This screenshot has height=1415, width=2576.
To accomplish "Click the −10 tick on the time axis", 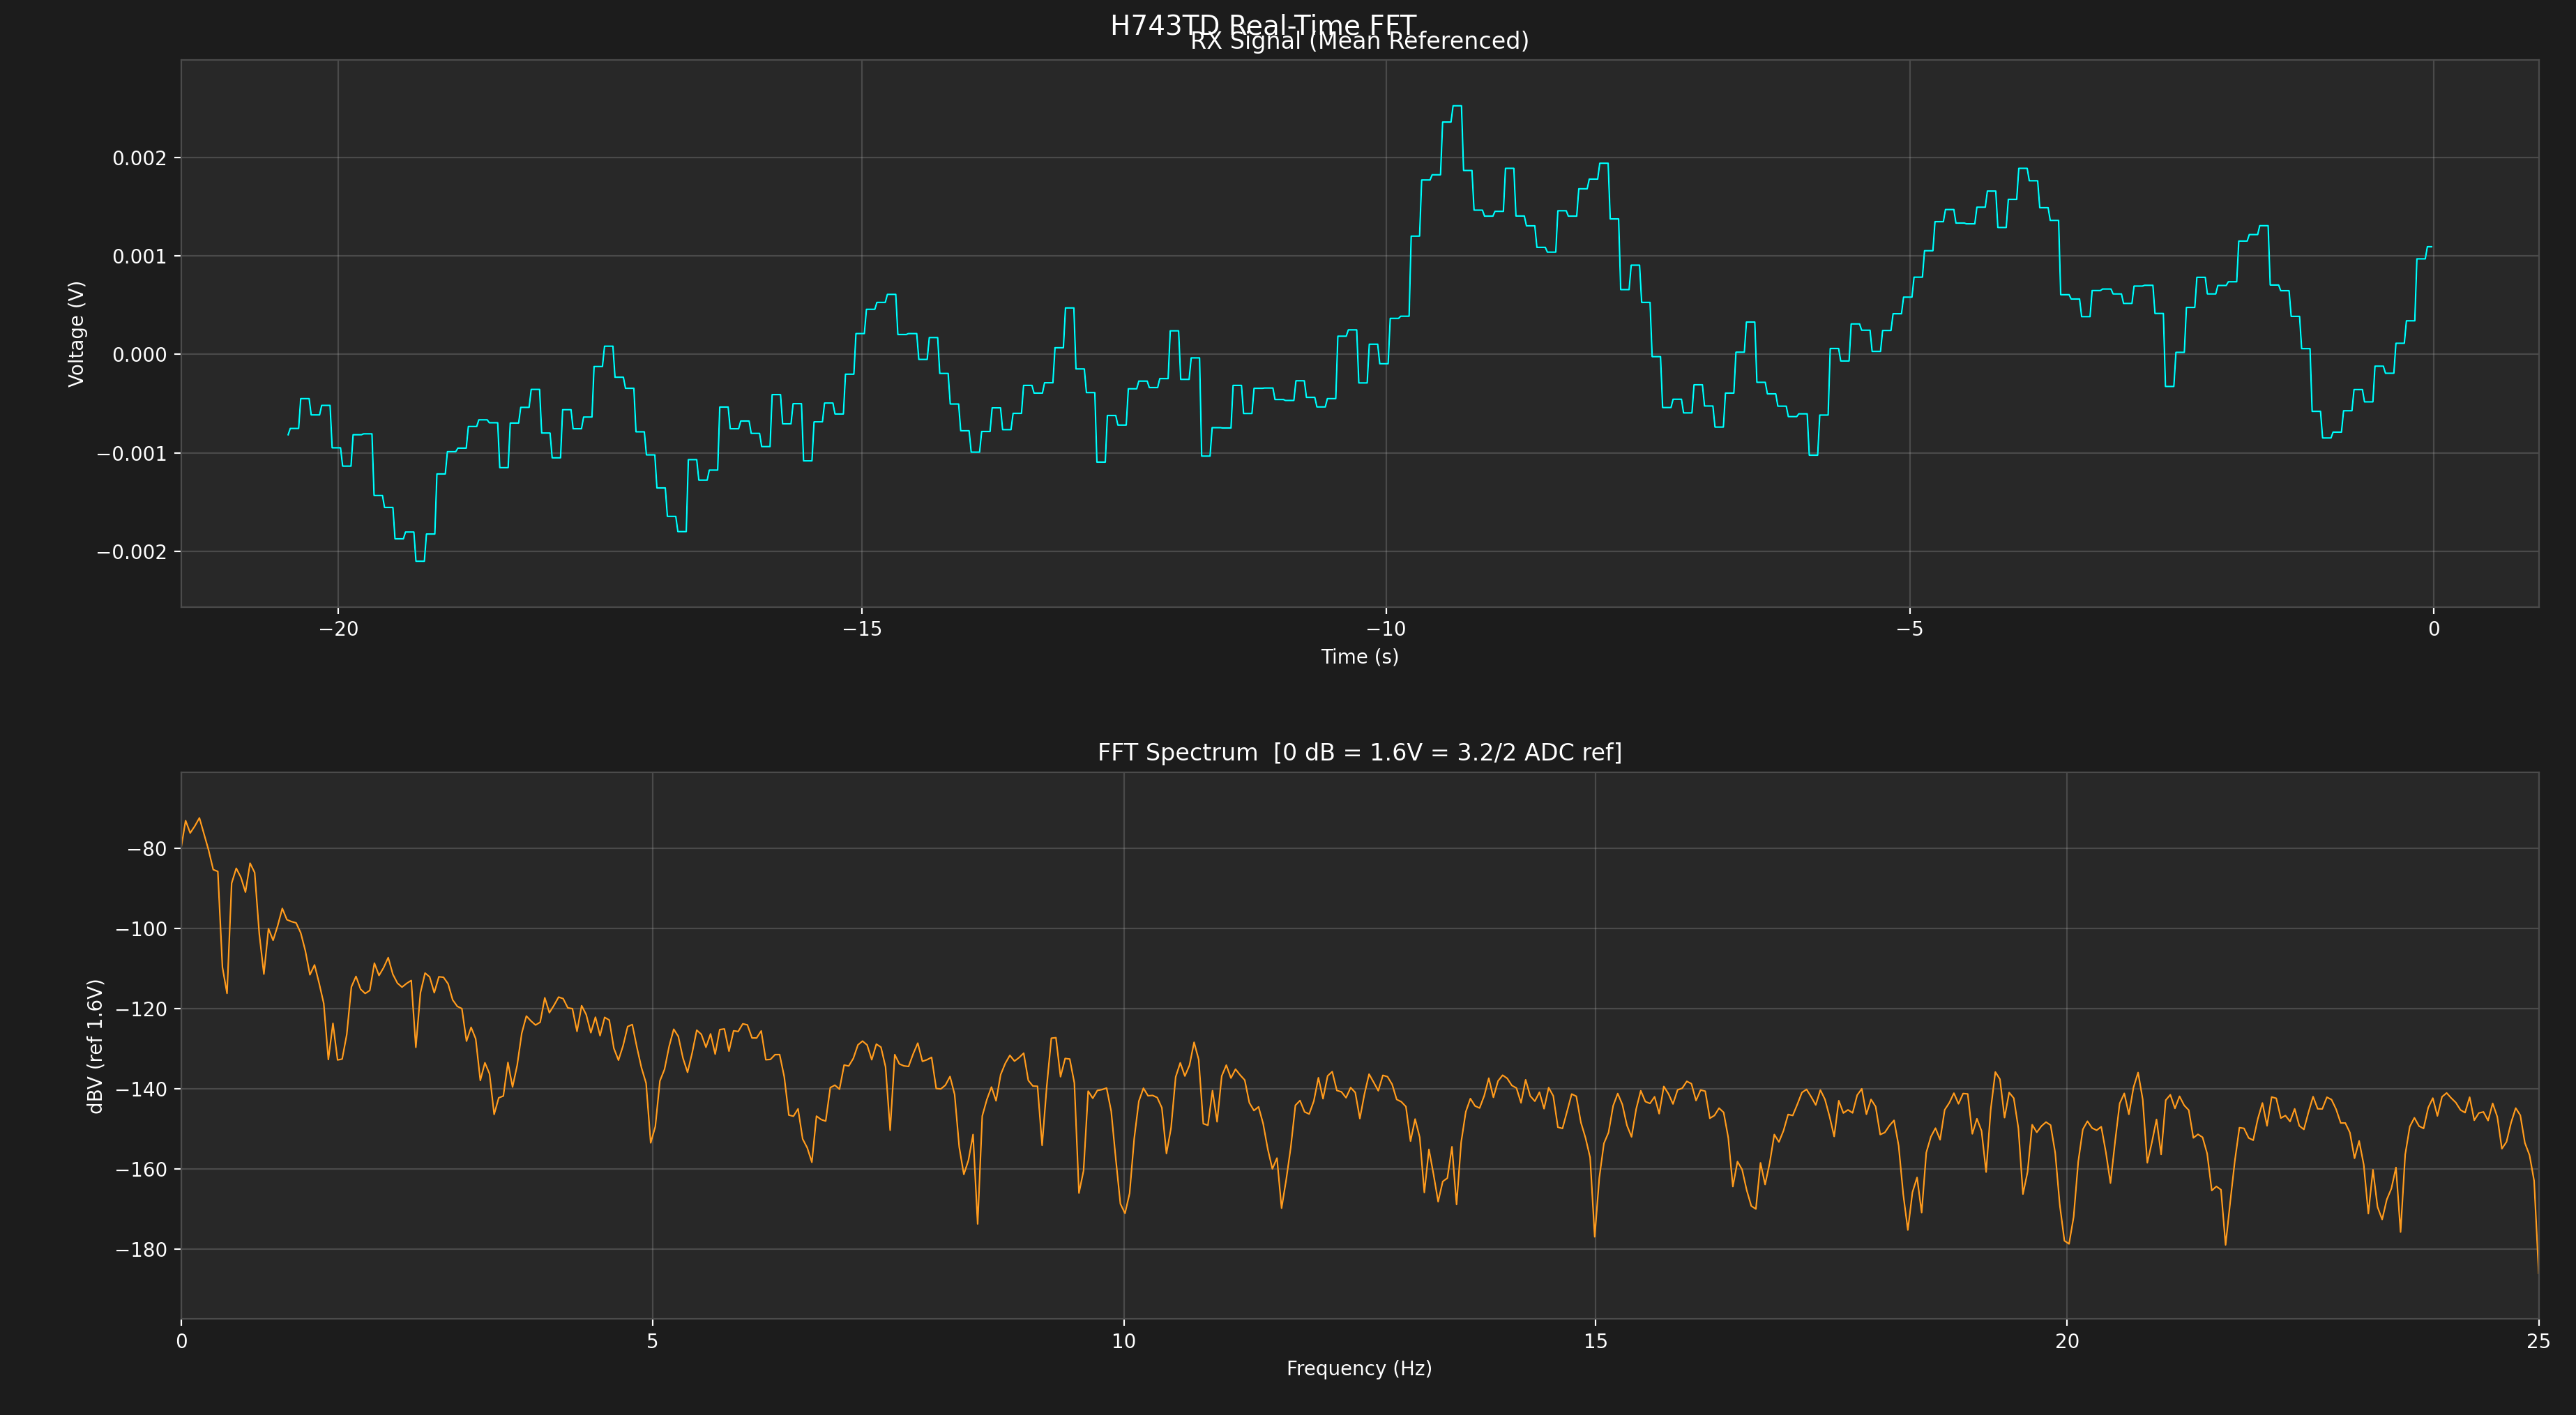I will click(1385, 629).
